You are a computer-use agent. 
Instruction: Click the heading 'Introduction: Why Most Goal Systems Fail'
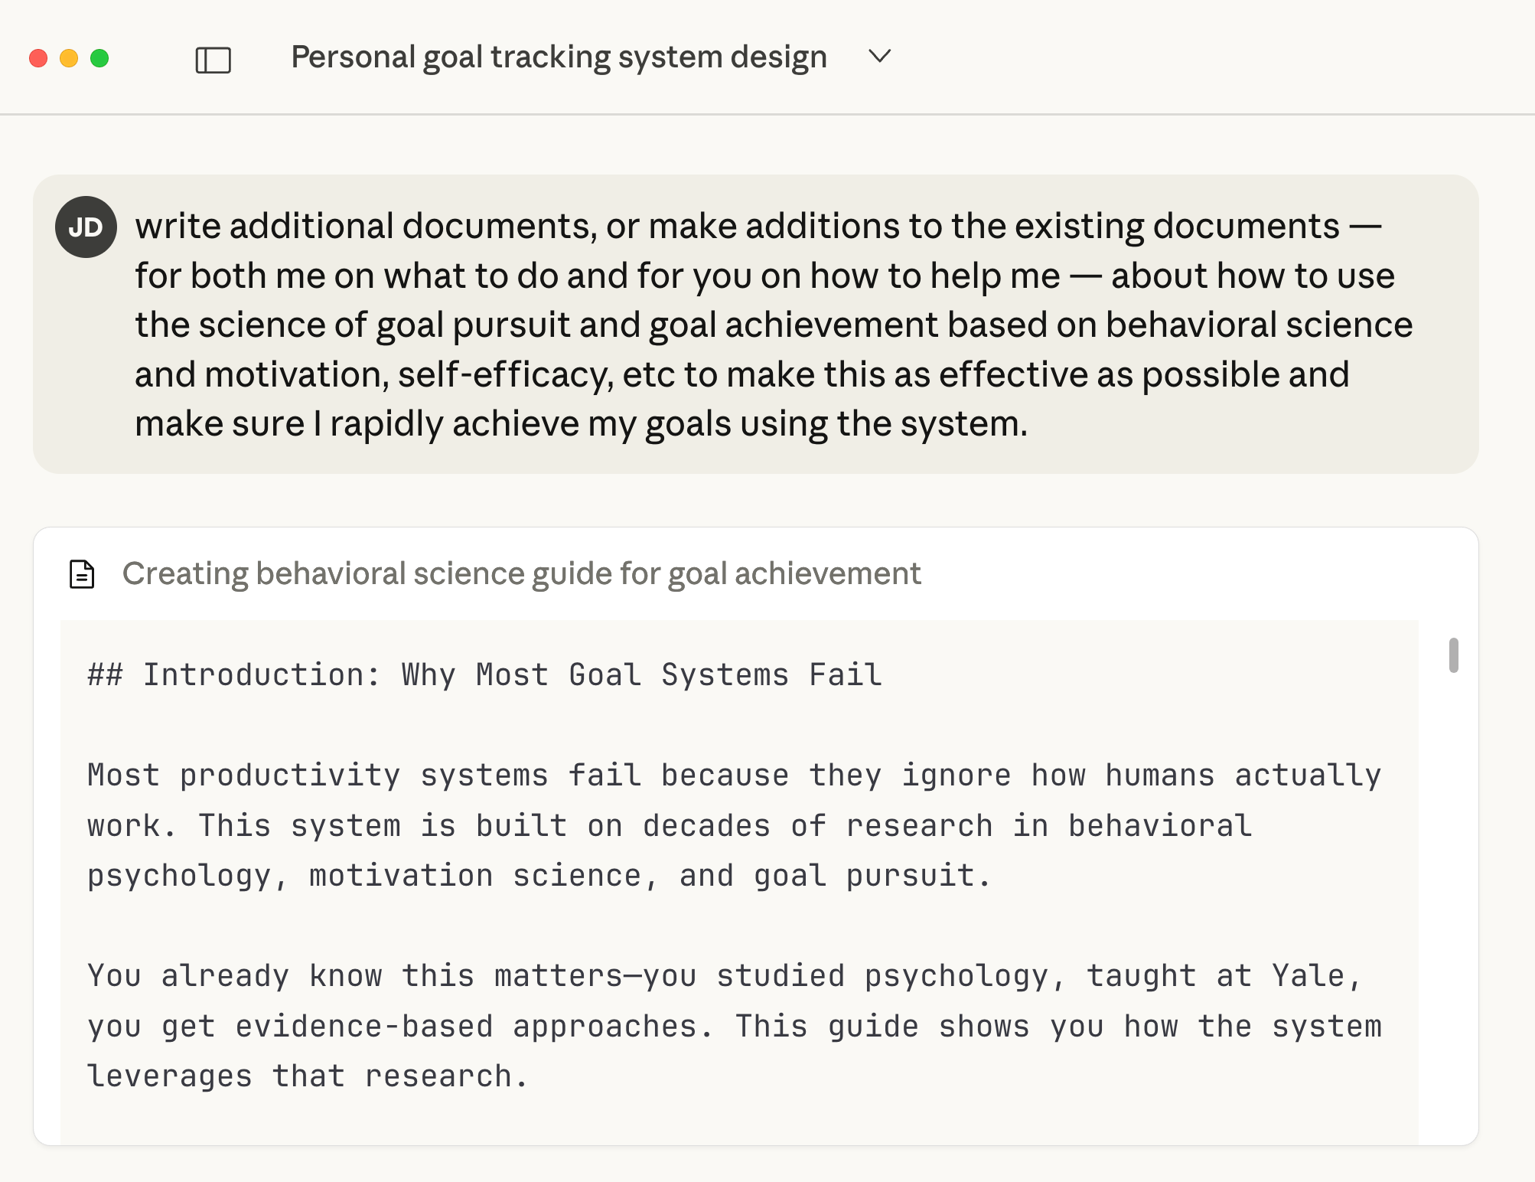coord(485,675)
